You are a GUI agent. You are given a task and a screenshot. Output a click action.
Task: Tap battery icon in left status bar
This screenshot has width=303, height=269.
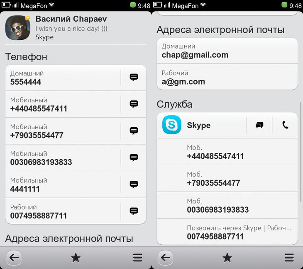[x=6, y=5]
